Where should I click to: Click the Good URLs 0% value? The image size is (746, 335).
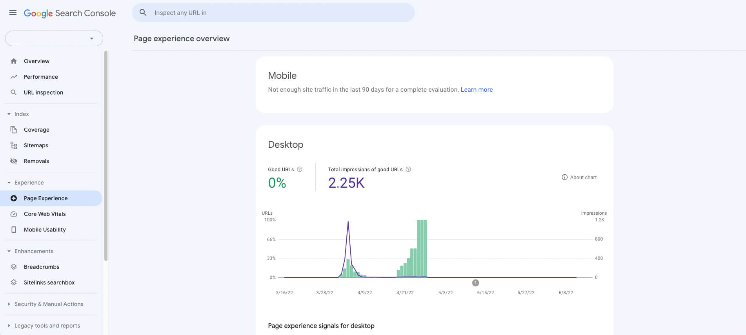tap(277, 183)
